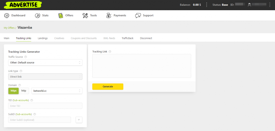Focus the Enter SubID optional field
275x131 pixels.
pos(39,120)
